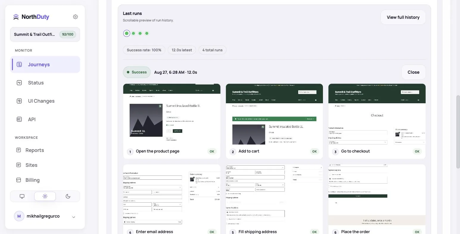Click the Reports sidebar icon
Image resolution: width=460 pixels, height=234 pixels.
[x=18, y=150]
